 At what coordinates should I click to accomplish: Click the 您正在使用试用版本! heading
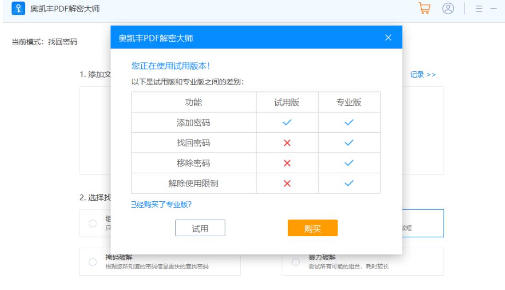click(x=171, y=66)
